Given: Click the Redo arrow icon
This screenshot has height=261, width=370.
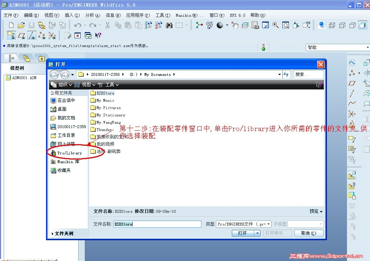Looking at the screenshot, I should coord(93,25).
